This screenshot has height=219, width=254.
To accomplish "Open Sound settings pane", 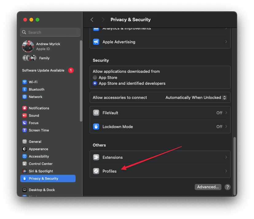I will (48, 115).
